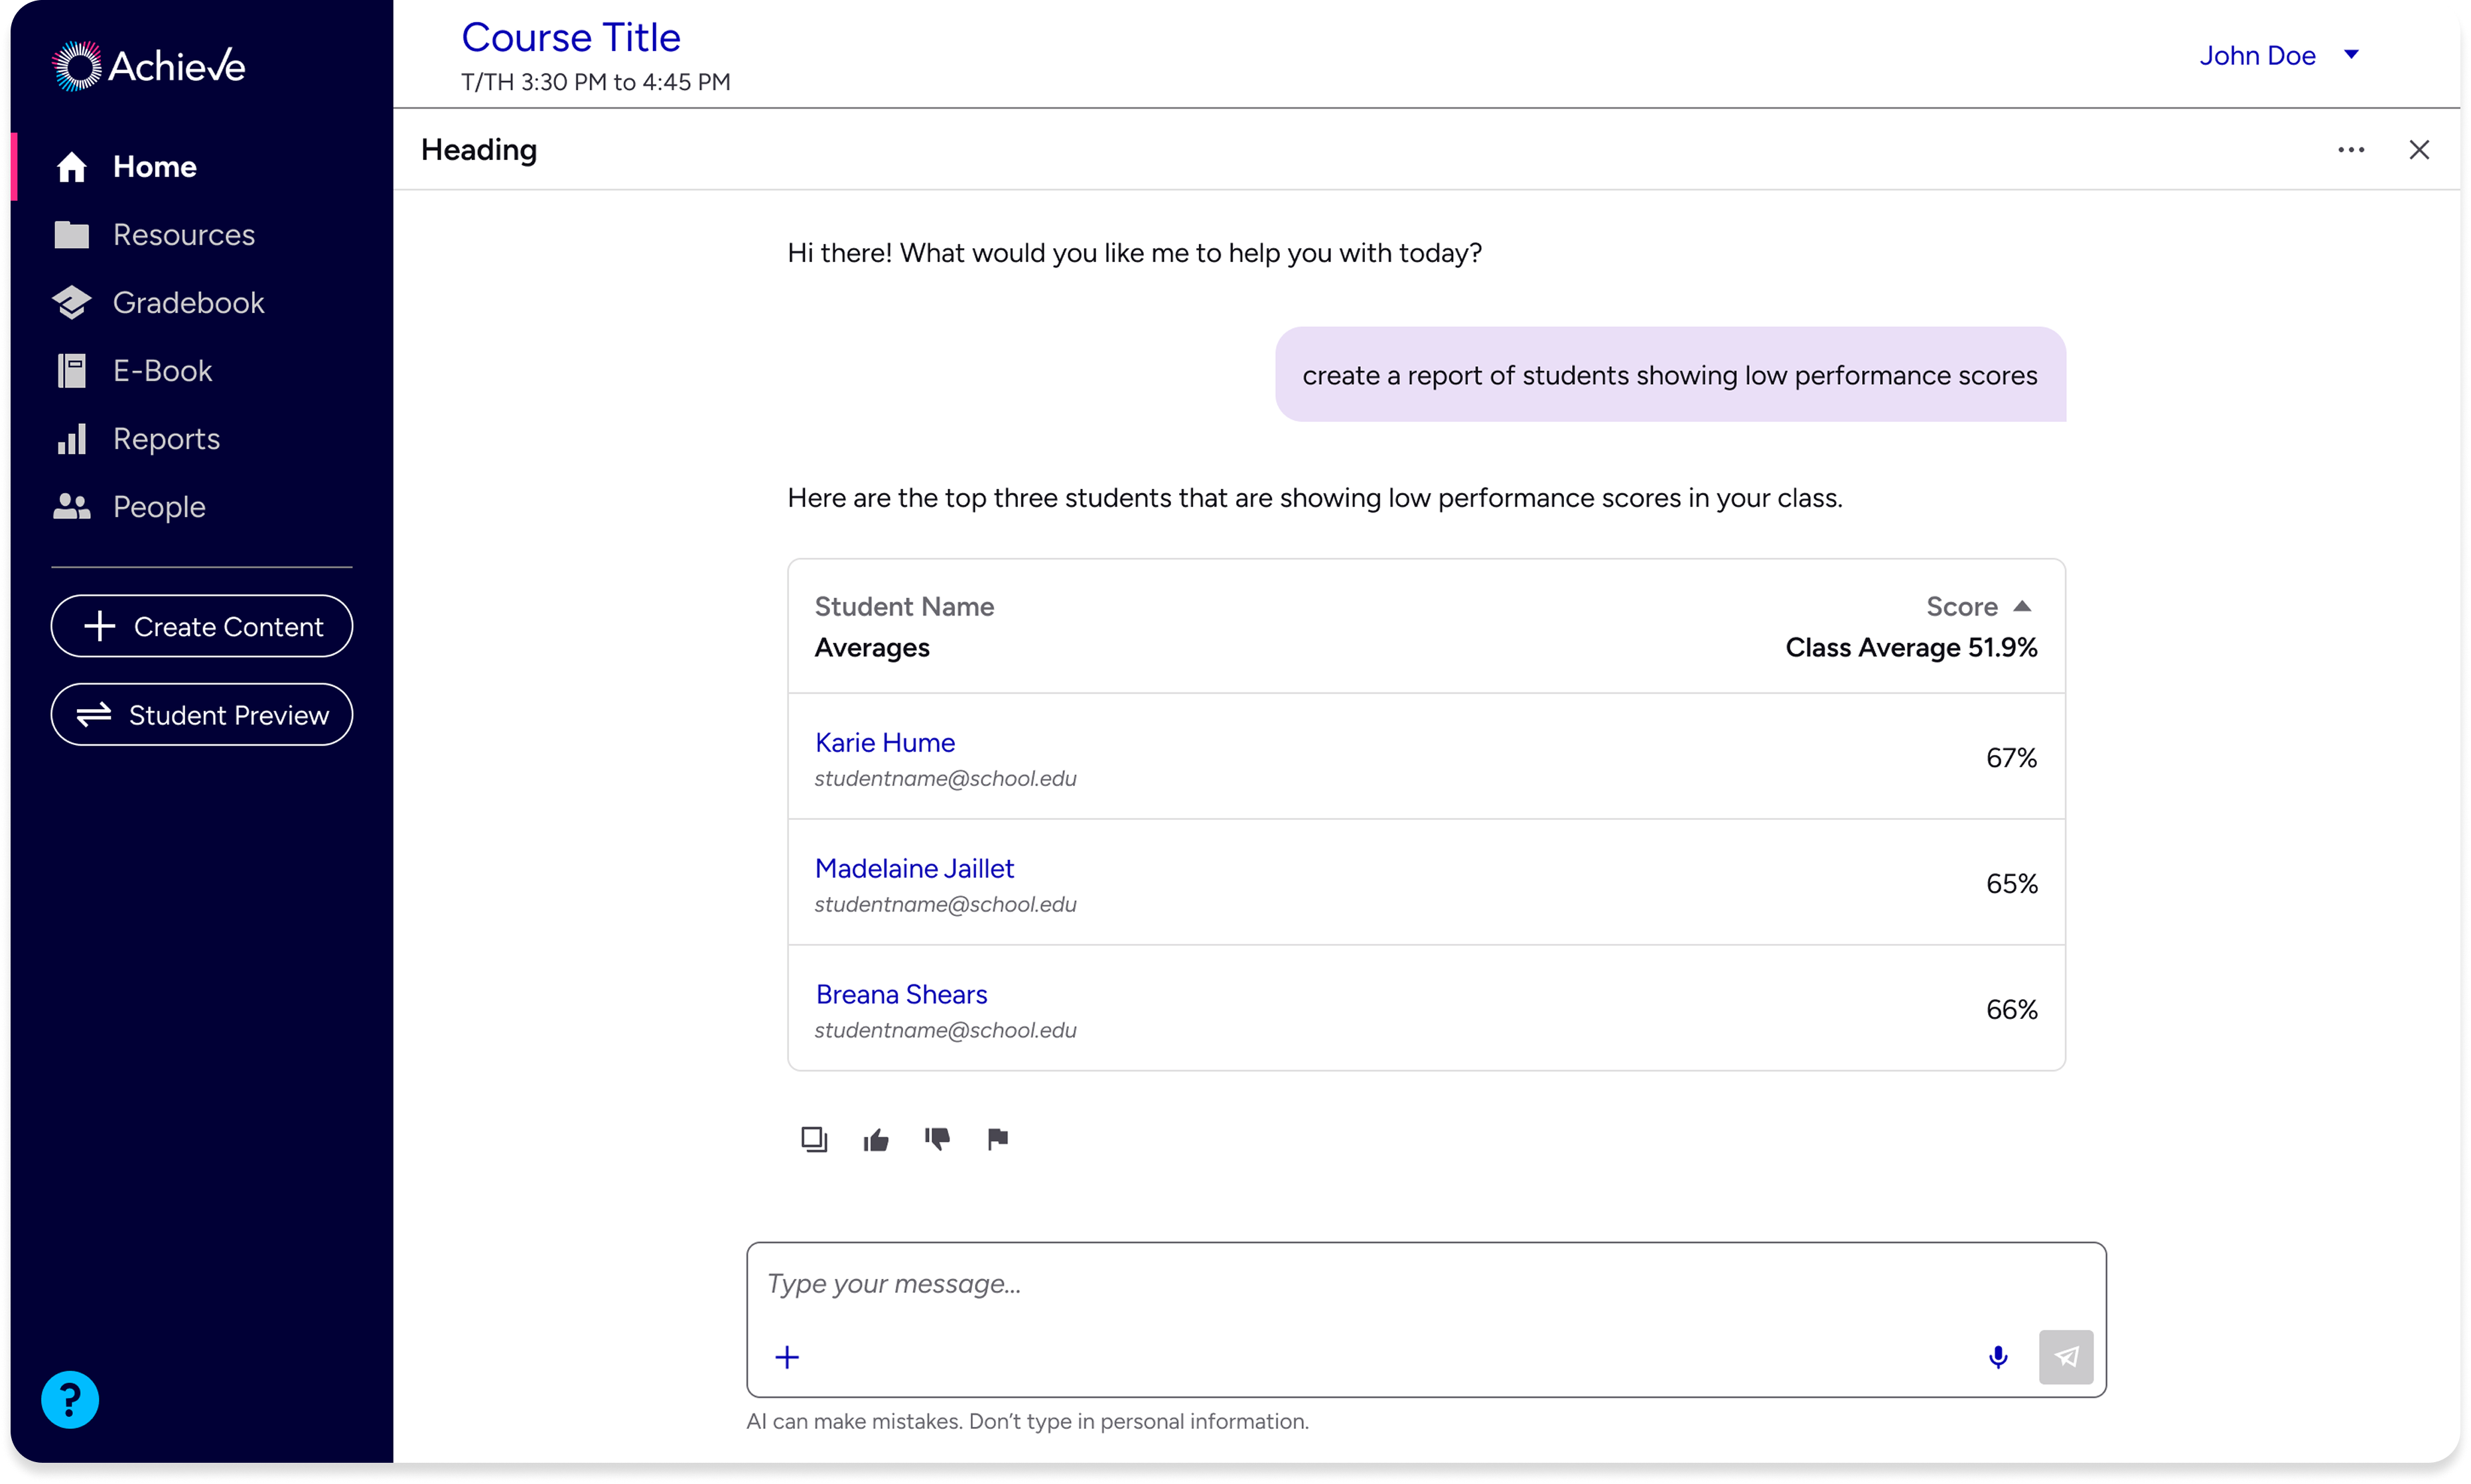Click the Student Preview button
Image resolution: width=2471 pixels, height=1484 pixels.
(202, 714)
